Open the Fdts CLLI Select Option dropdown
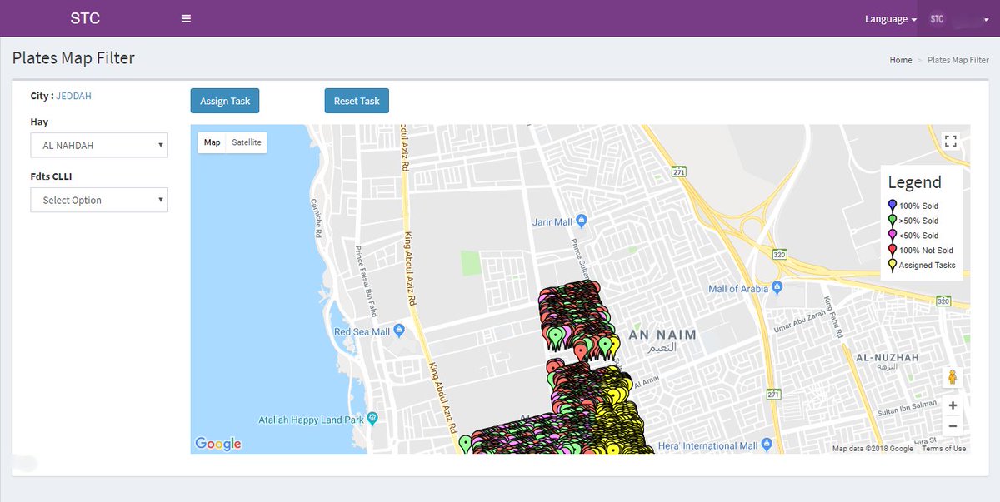 click(x=99, y=200)
